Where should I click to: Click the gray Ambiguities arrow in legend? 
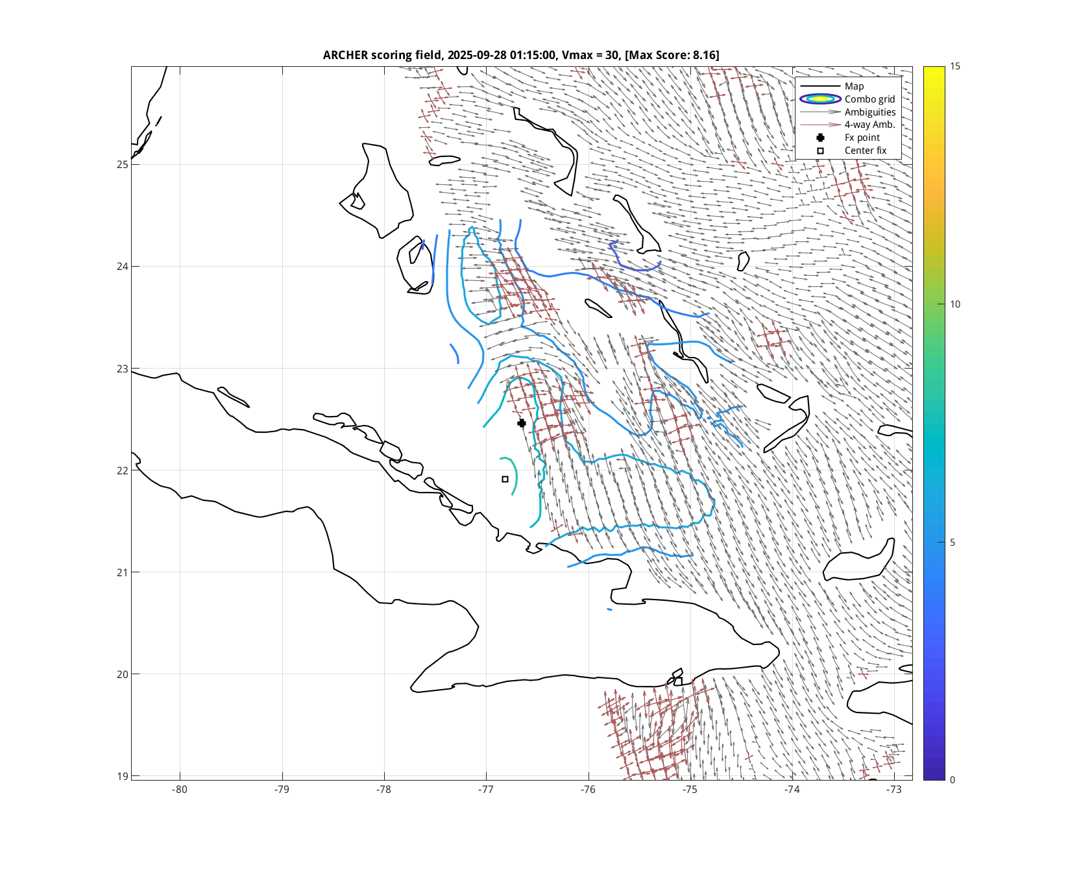click(820, 112)
